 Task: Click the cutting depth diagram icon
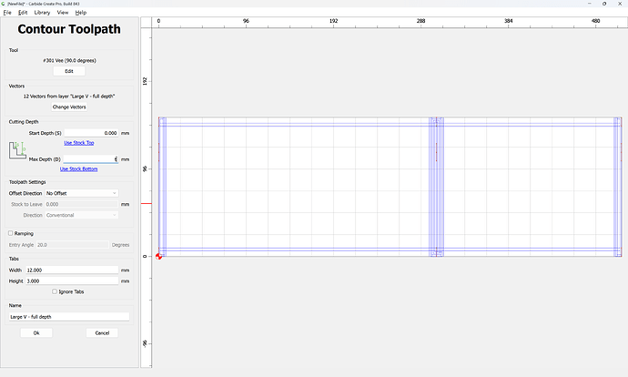(17, 150)
